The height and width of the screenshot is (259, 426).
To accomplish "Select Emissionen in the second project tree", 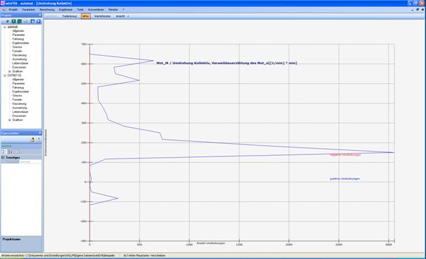I will [x=19, y=116].
